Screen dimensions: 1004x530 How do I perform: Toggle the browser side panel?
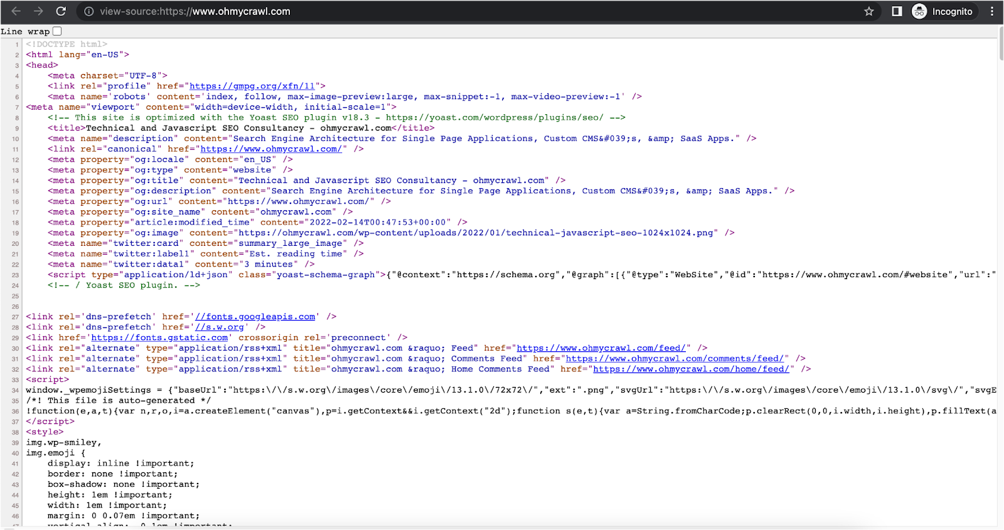[x=897, y=11]
